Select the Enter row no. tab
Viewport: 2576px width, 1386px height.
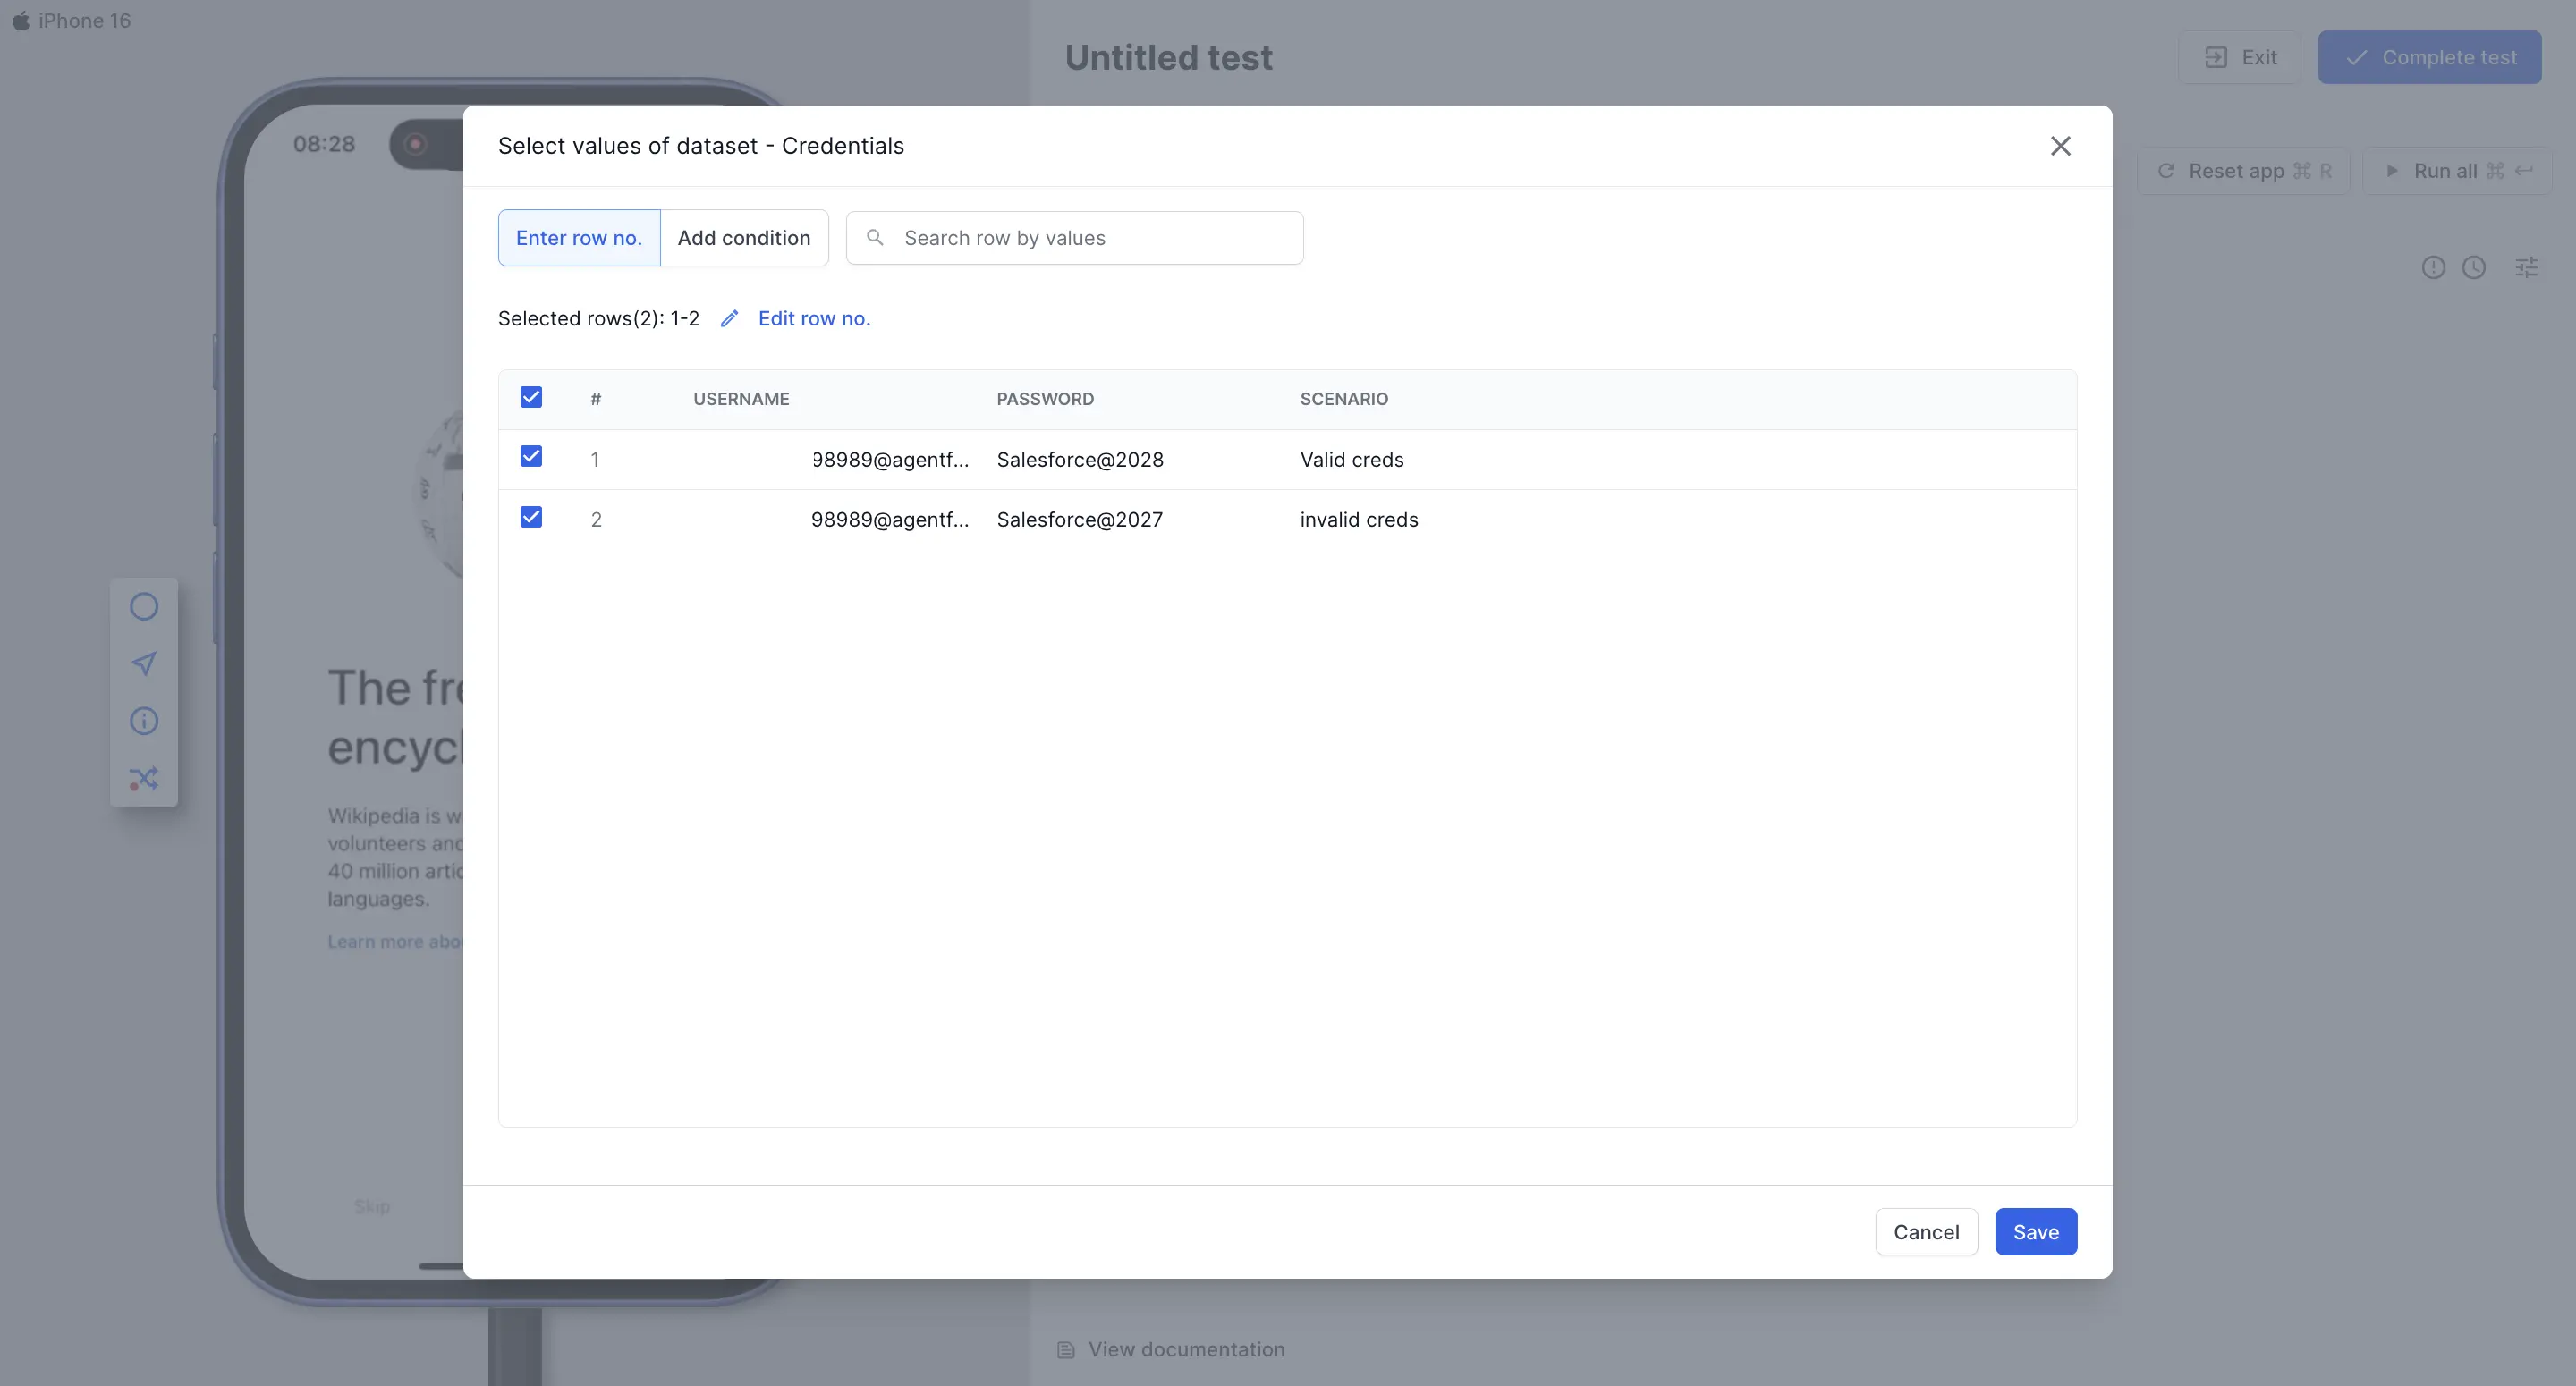[579, 238]
